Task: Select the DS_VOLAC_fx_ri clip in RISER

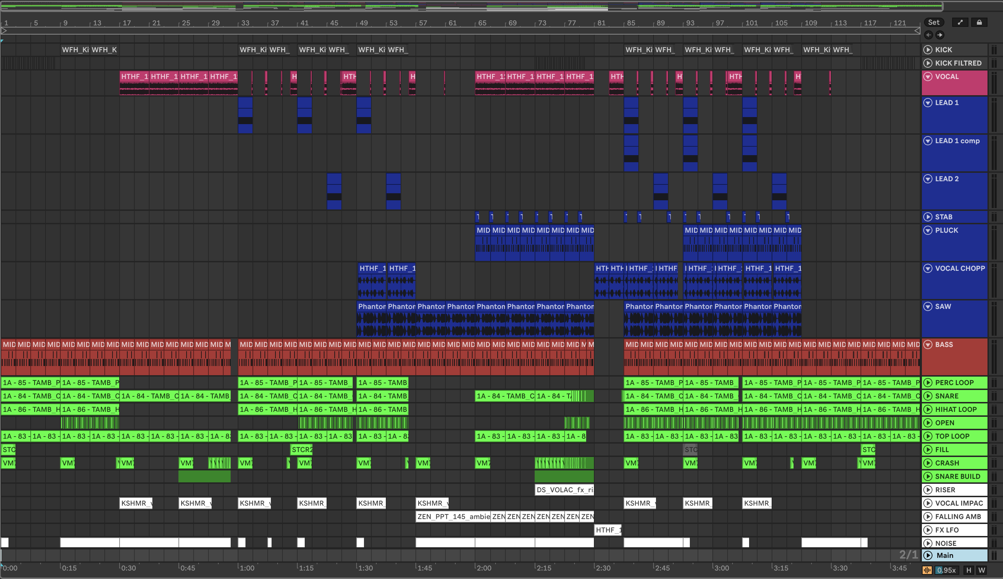Action: (564, 489)
